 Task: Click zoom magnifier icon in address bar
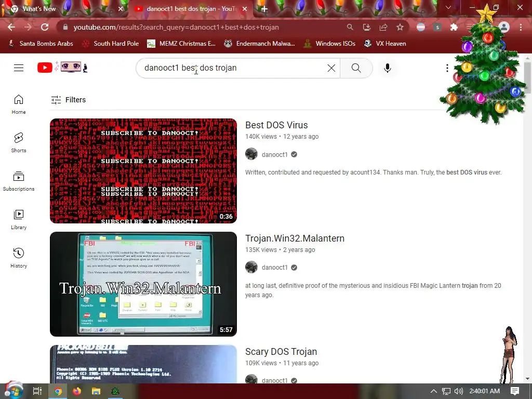pyautogui.click(x=350, y=27)
